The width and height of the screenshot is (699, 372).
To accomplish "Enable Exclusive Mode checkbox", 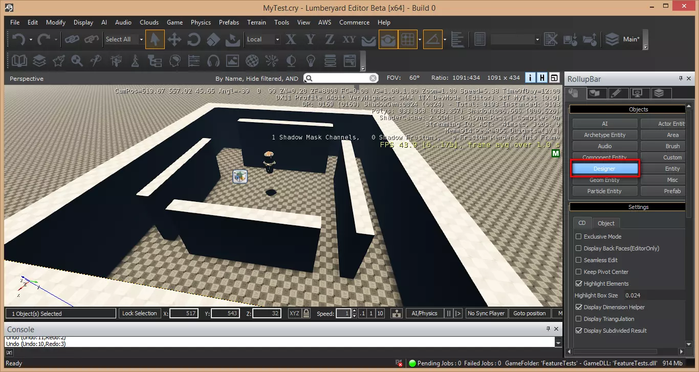I will [x=578, y=237].
